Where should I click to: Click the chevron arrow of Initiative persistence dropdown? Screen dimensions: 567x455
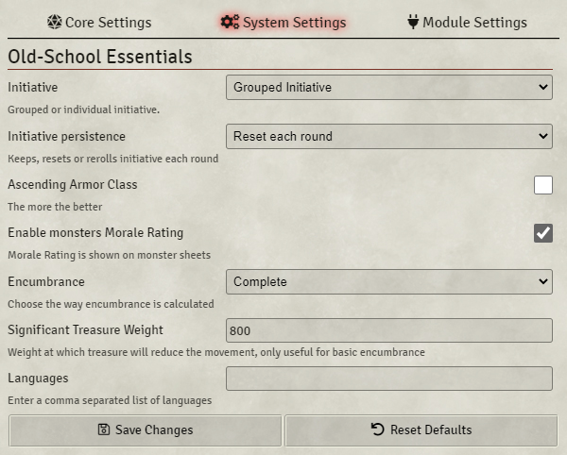542,136
